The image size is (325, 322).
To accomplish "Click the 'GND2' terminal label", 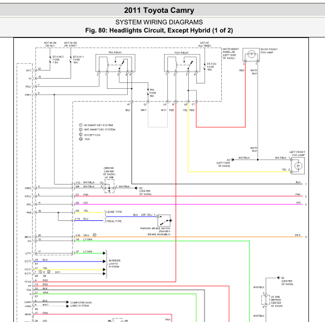I will pos(28,188).
